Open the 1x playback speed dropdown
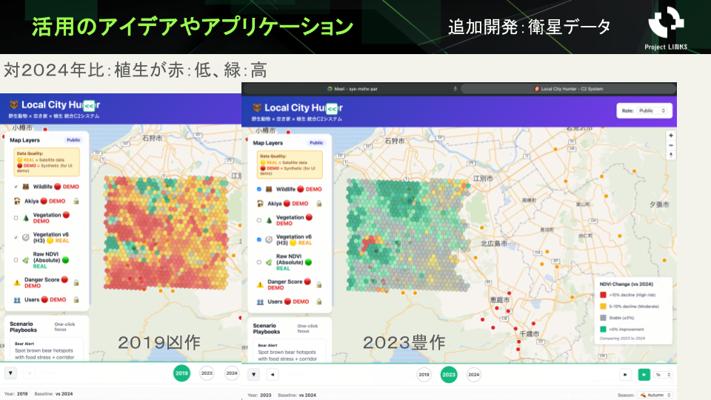 (662, 375)
